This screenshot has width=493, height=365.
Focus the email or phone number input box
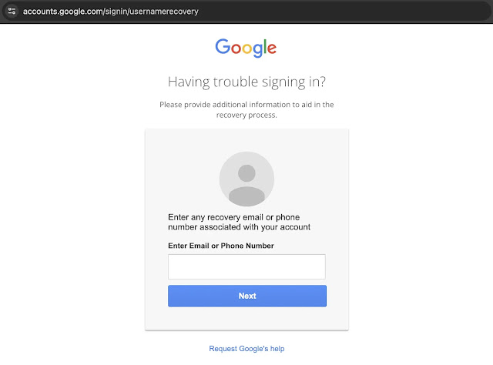point(246,266)
